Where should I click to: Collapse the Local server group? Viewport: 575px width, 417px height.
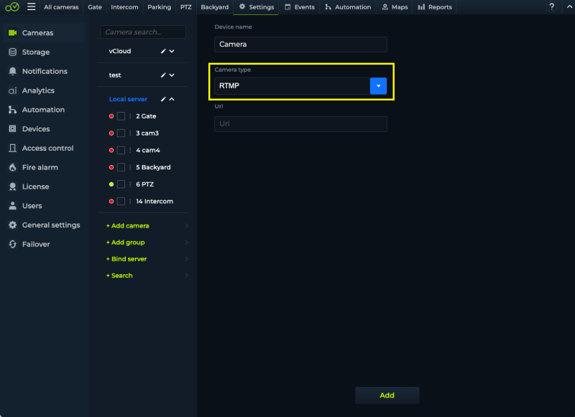[x=172, y=99]
